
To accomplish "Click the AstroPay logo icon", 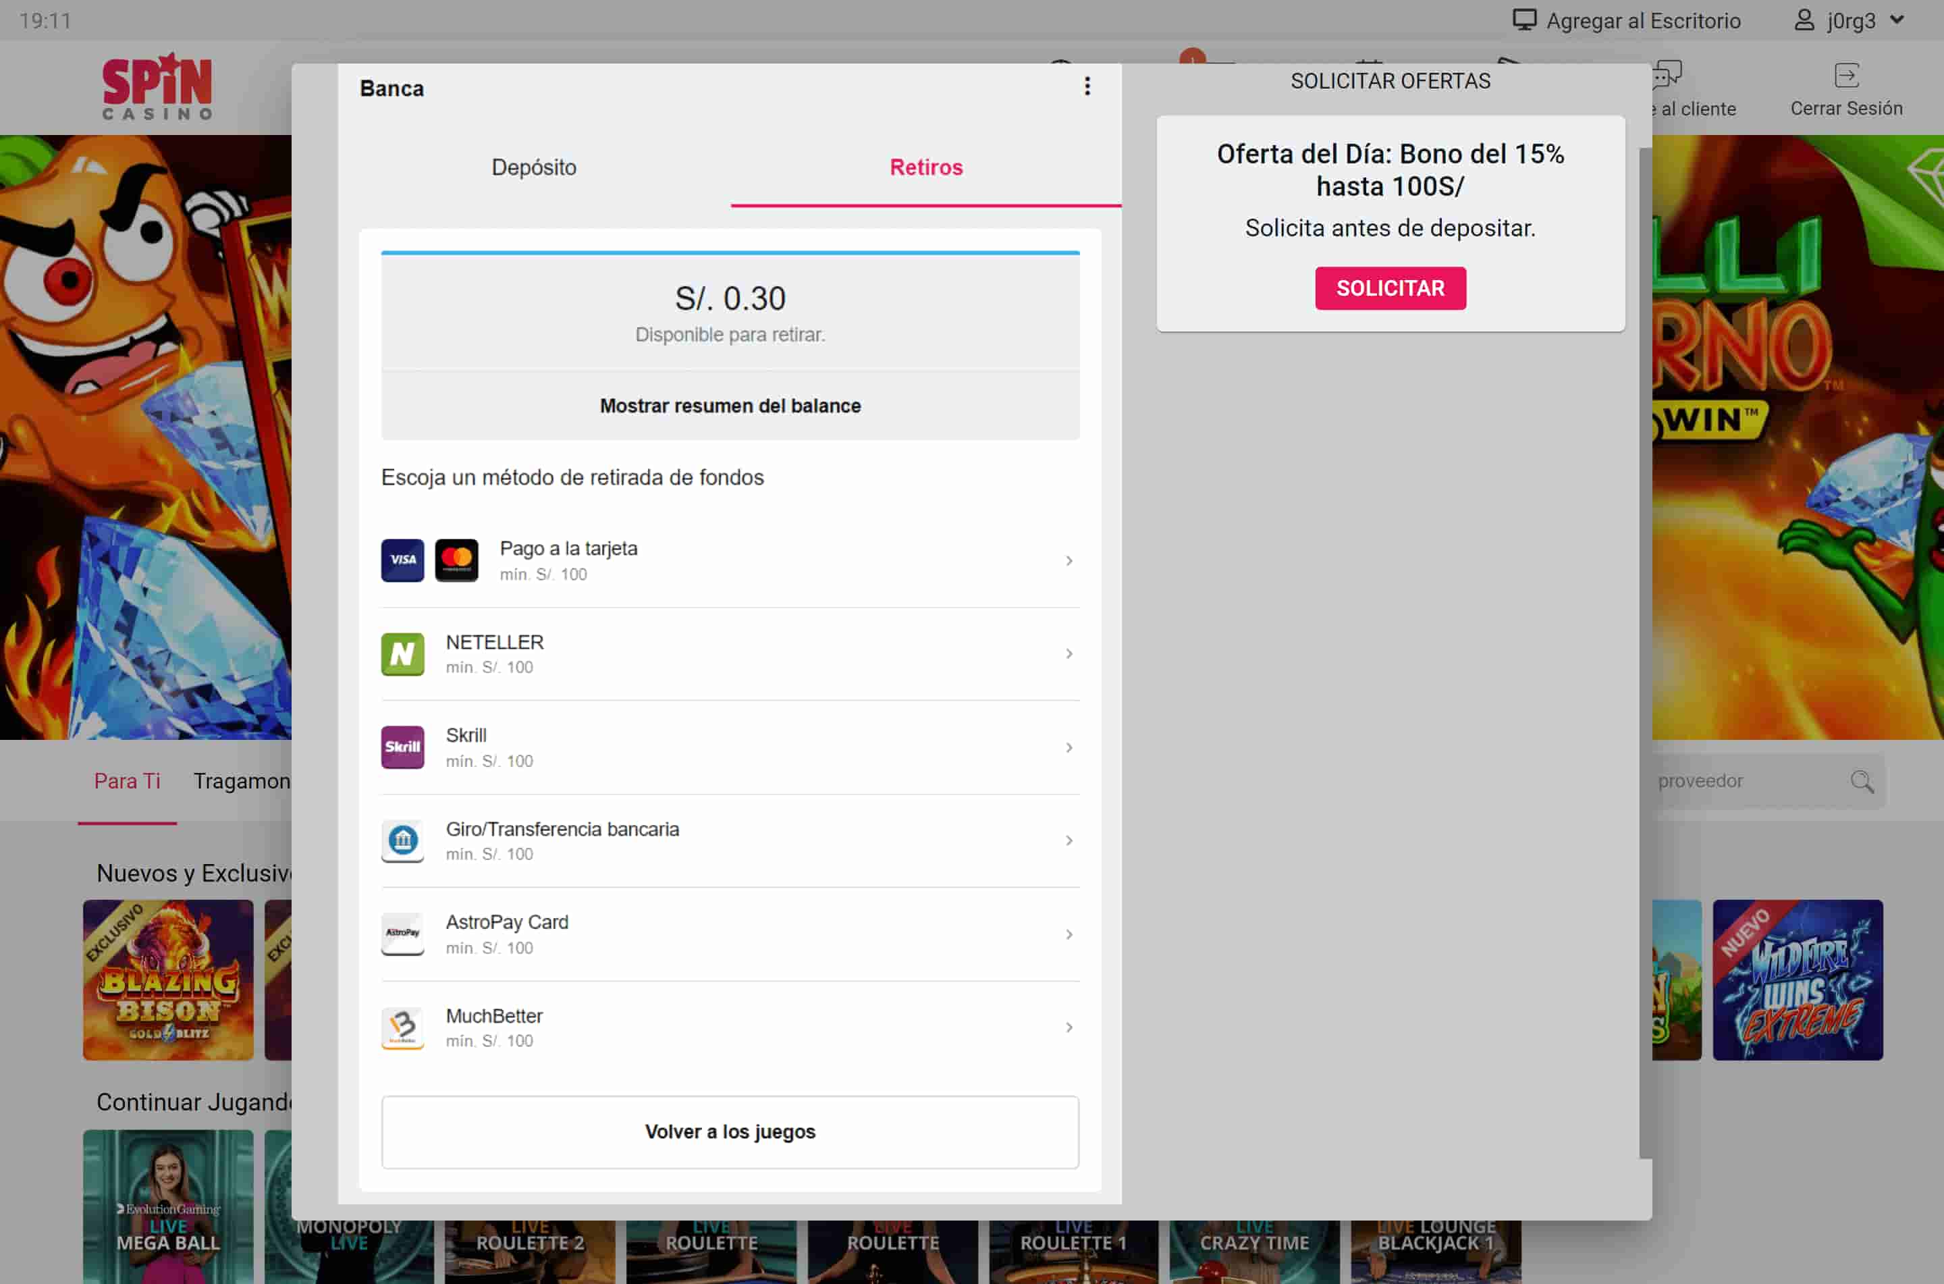I will [x=402, y=934].
